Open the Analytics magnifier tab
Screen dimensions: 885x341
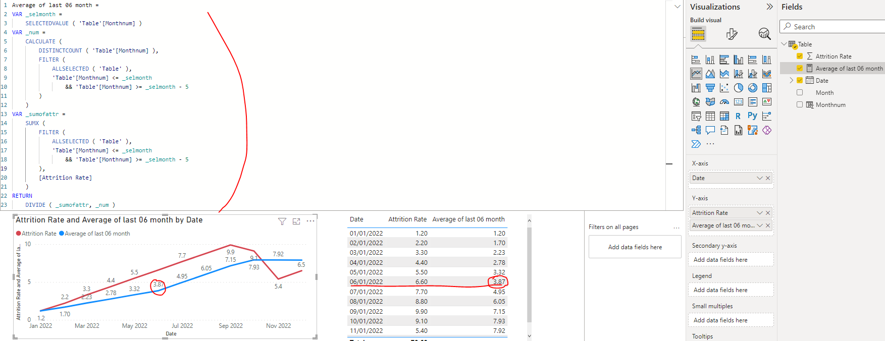tap(765, 34)
